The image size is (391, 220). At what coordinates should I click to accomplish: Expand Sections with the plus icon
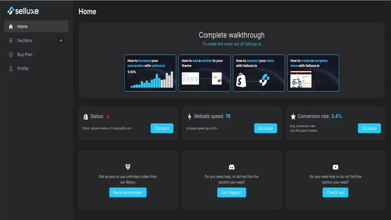(x=61, y=41)
